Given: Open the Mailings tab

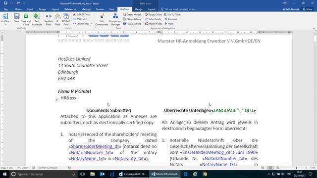Looking at the screenshot, I should (x=86, y=9).
